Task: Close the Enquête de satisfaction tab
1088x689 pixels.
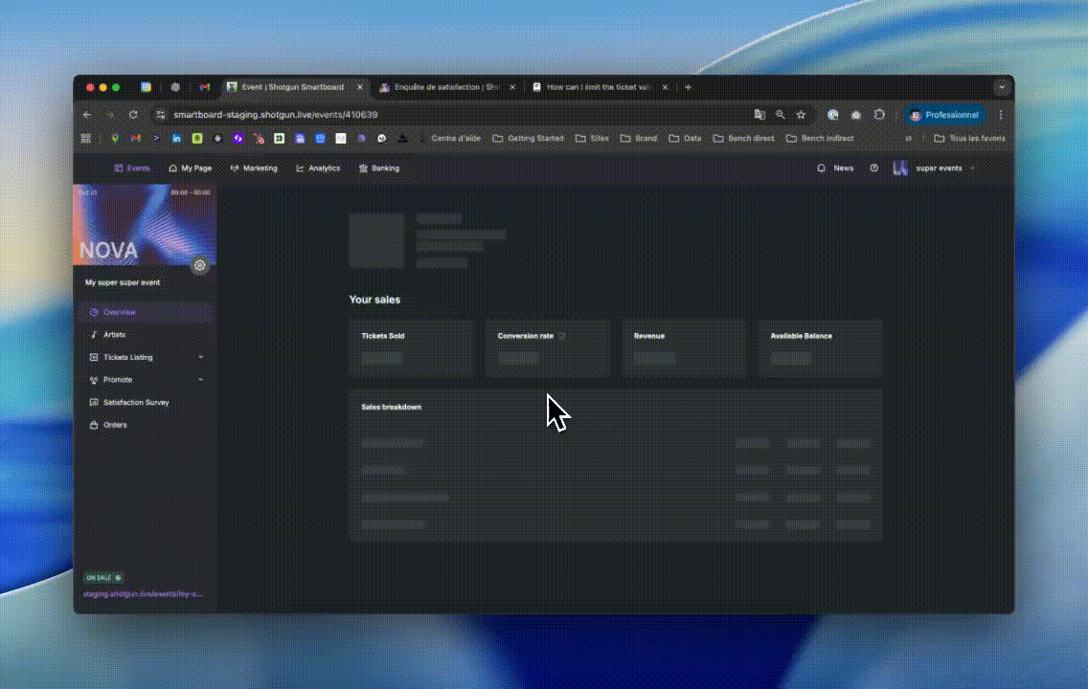Action: (x=512, y=87)
